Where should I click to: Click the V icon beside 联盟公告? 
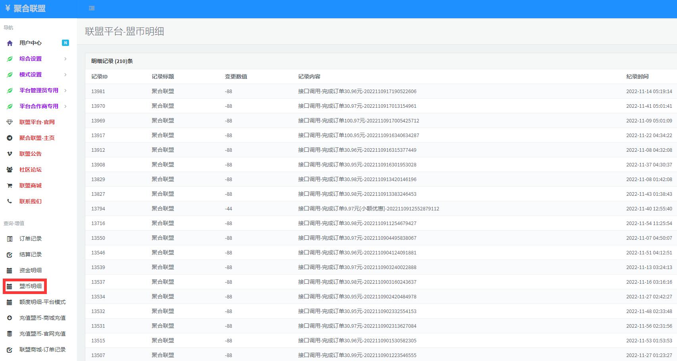[x=10, y=154]
